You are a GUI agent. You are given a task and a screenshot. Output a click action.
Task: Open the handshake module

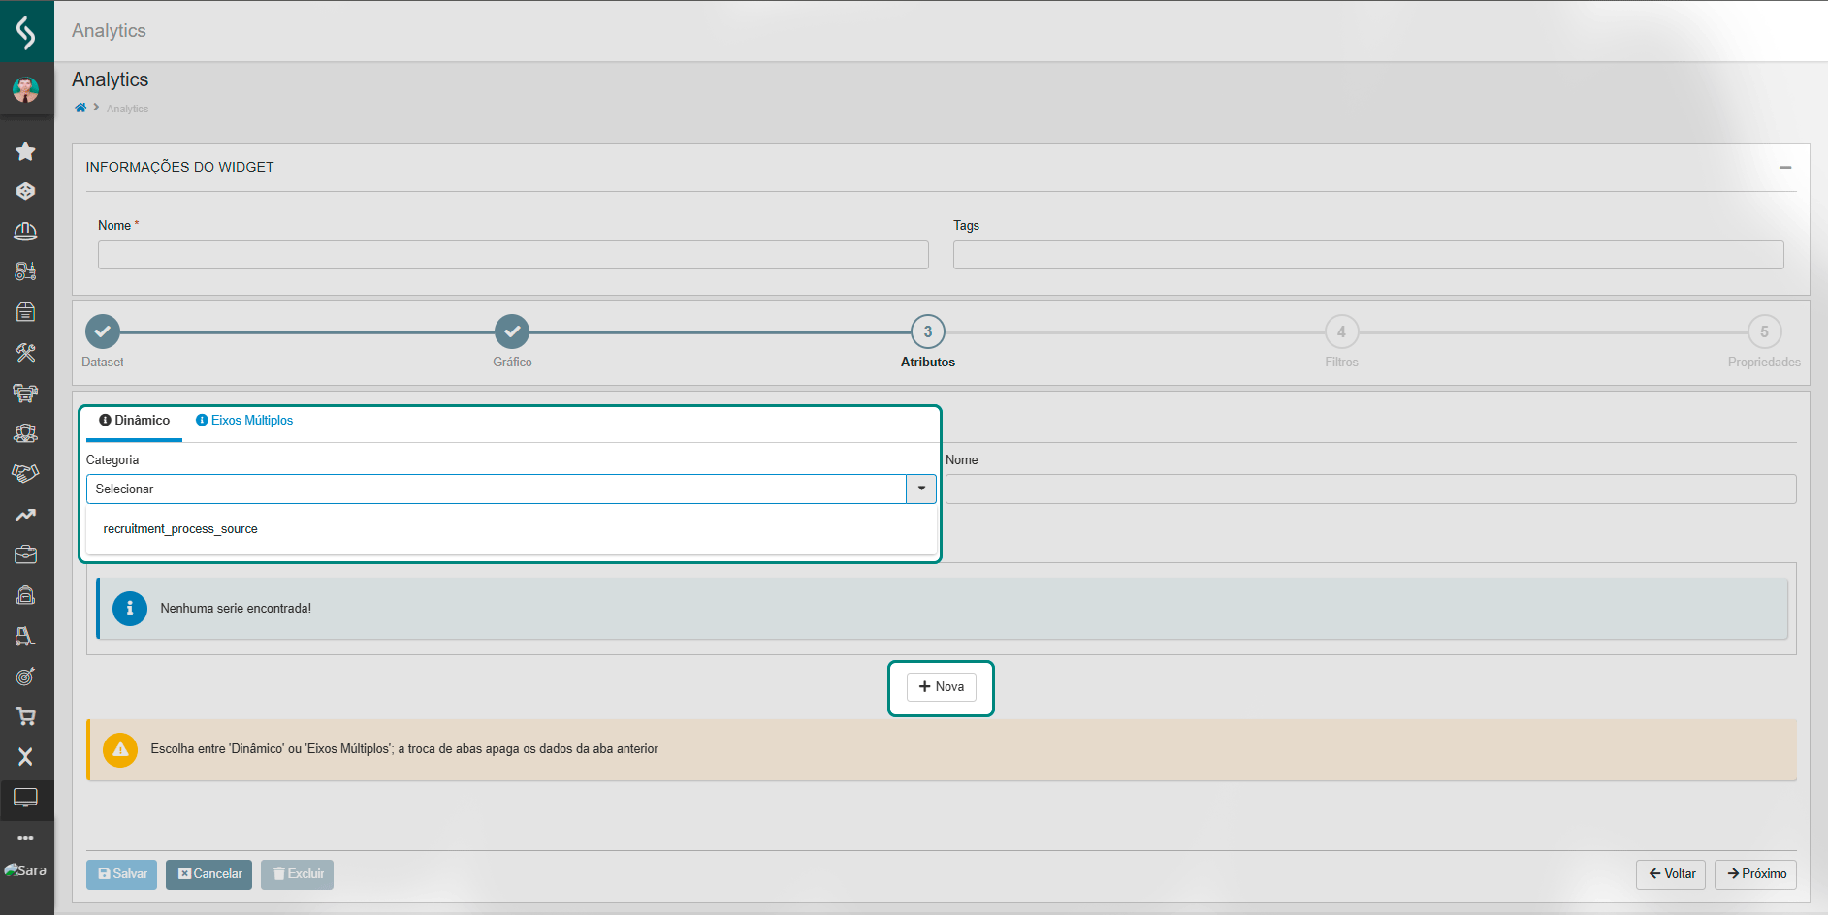(x=26, y=473)
